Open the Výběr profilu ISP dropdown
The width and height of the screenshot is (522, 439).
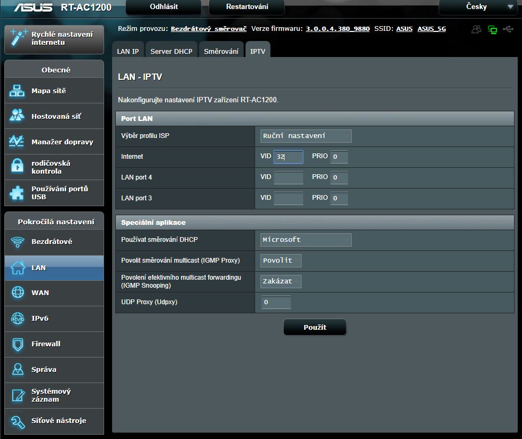[x=306, y=136]
